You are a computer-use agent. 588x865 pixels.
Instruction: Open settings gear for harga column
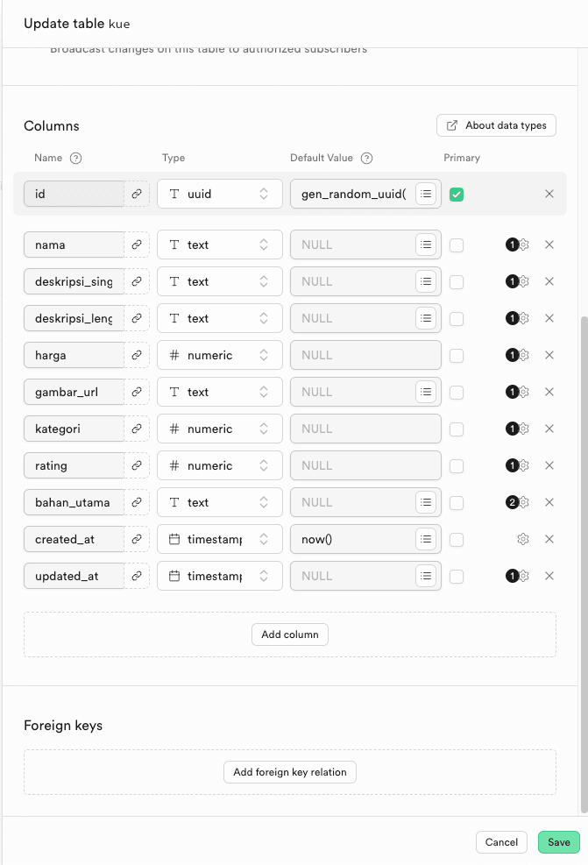click(x=523, y=355)
